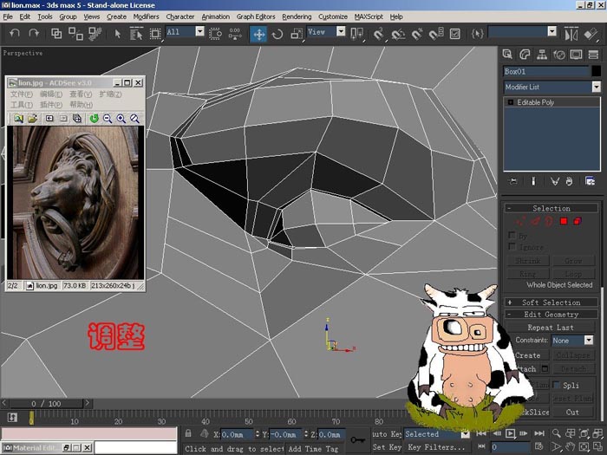Collapse the Edit Geometry rollout
The width and height of the screenshot is (607, 455).
552,314
